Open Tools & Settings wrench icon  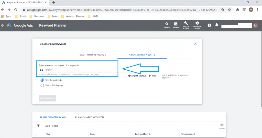[x=186, y=25]
